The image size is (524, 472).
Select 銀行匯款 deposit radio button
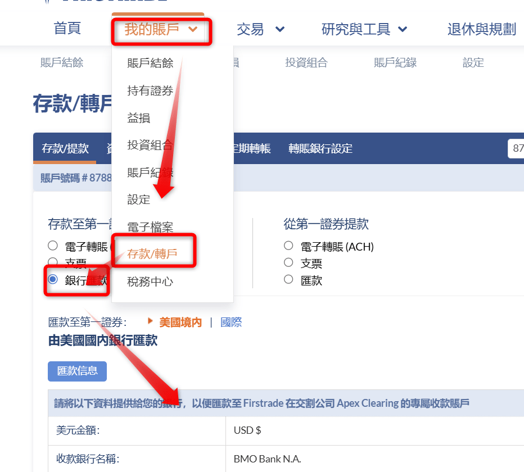[x=53, y=279]
